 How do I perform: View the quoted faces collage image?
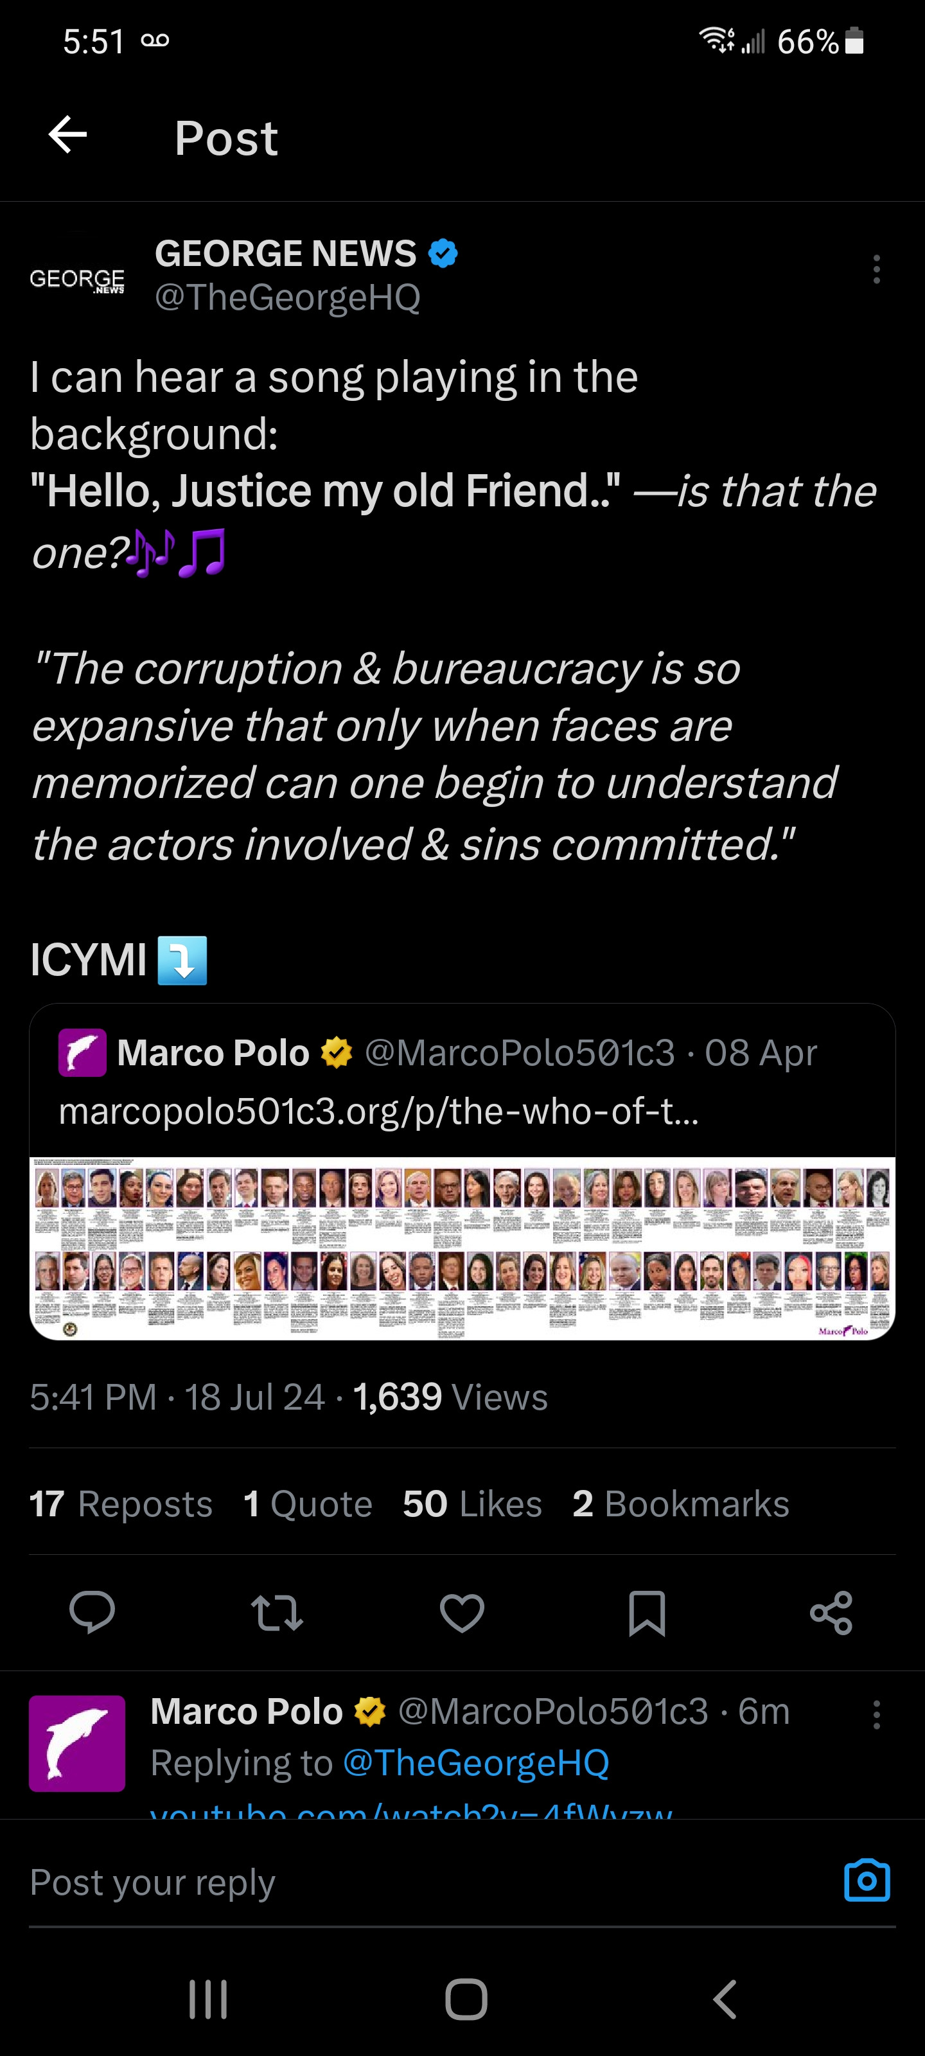[x=462, y=1248]
